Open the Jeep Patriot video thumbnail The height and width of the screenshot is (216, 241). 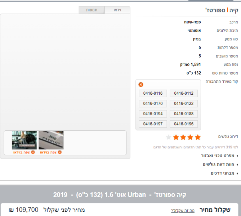pyautogui.click(x=51, y=140)
